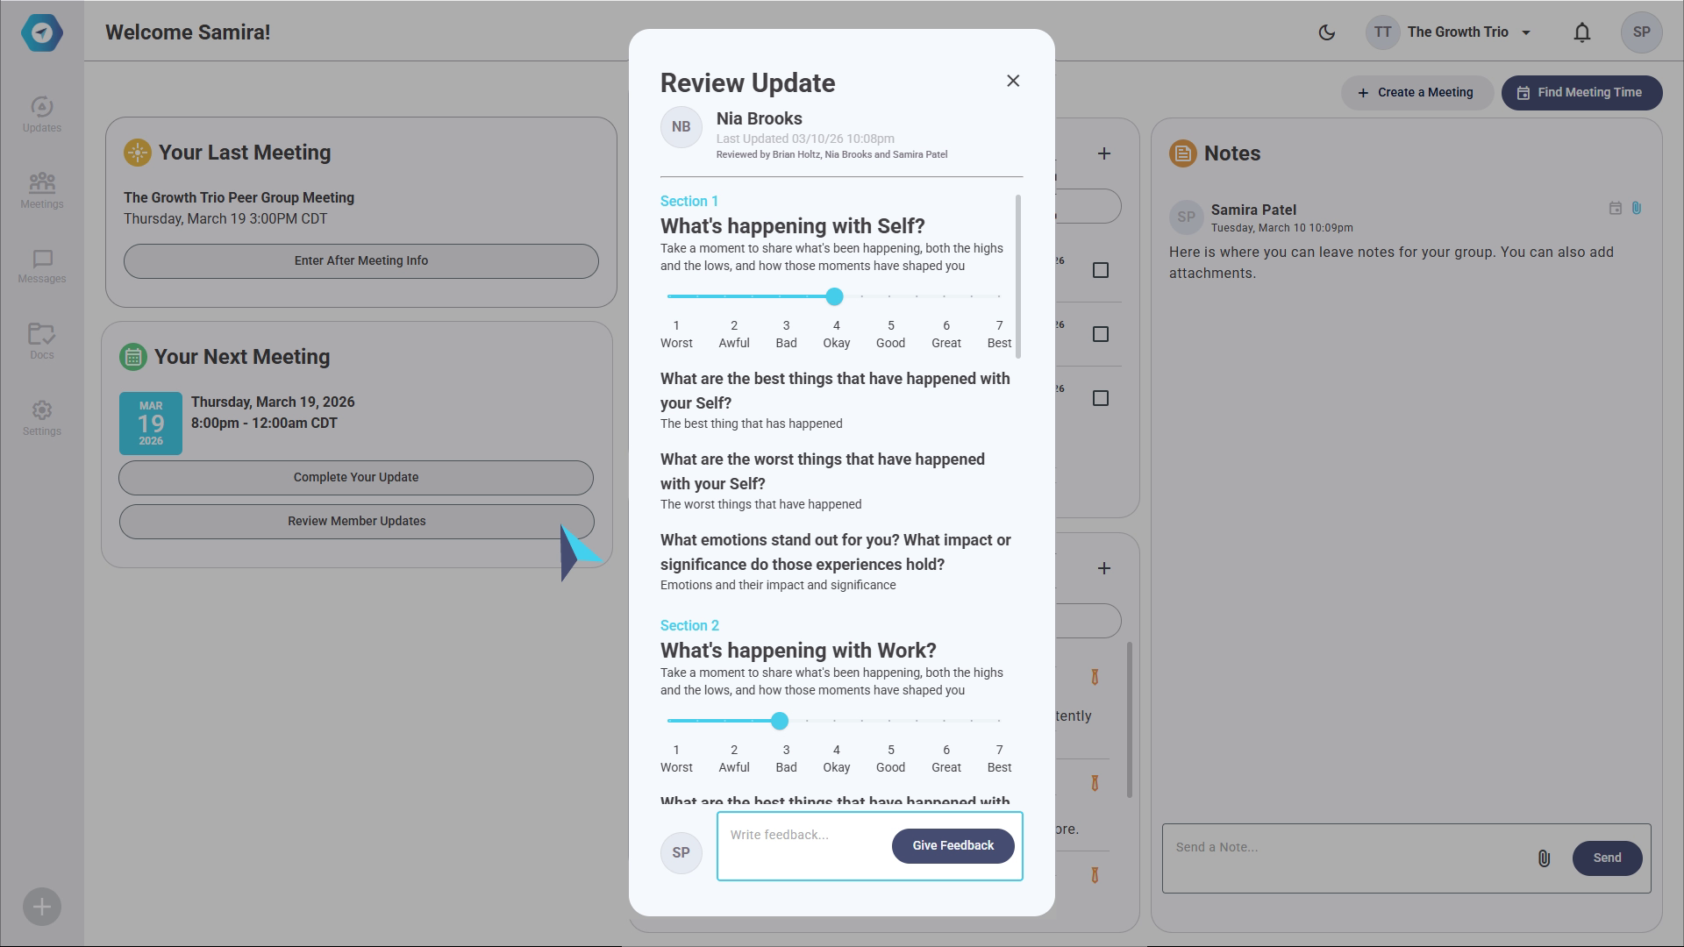1684x947 pixels.
Task: Click Find Meeting Time button
Action: click(1581, 92)
